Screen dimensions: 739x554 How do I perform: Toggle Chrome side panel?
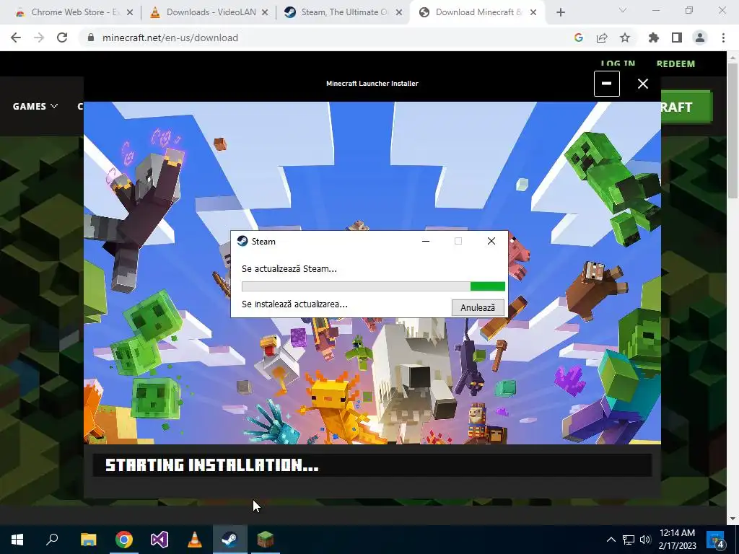[x=677, y=38]
